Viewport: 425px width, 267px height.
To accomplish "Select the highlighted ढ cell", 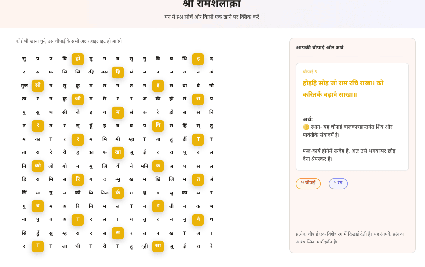I will [x=158, y=206].
